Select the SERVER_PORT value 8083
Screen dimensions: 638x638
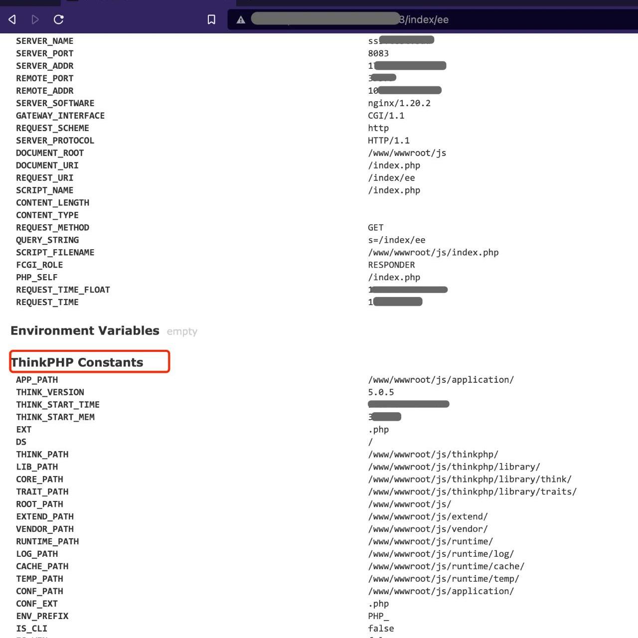click(x=378, y=53)
